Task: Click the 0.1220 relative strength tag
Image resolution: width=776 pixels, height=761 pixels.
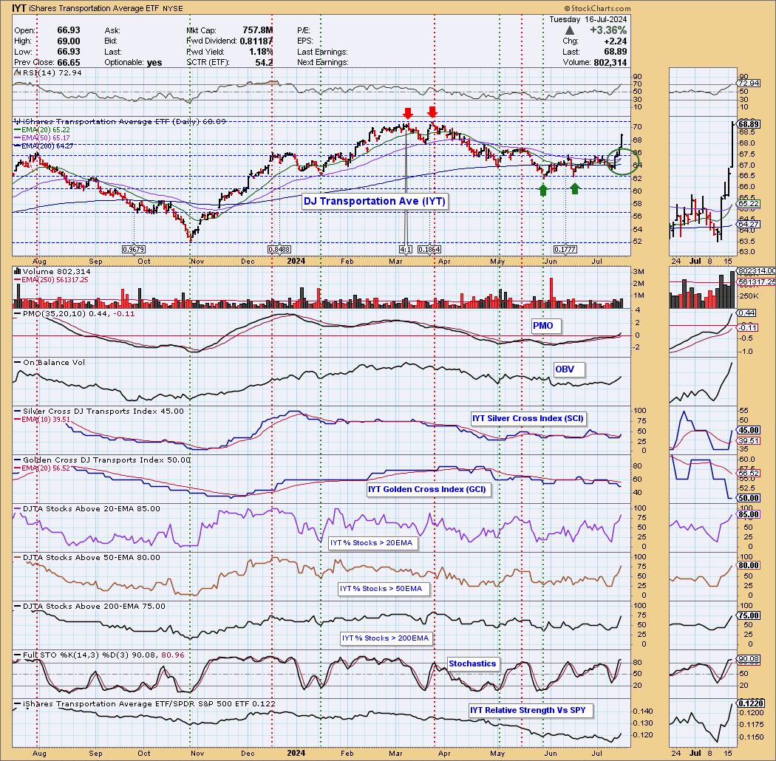Action: coord(750,703)
